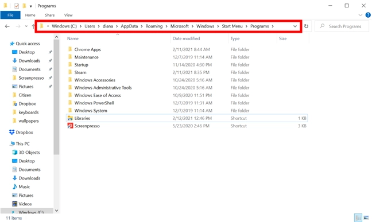Click the Properties quick access toolbar icon
The height and width of the screenshot is (222, 372).
pyautogui.click(x=17, y=6)
